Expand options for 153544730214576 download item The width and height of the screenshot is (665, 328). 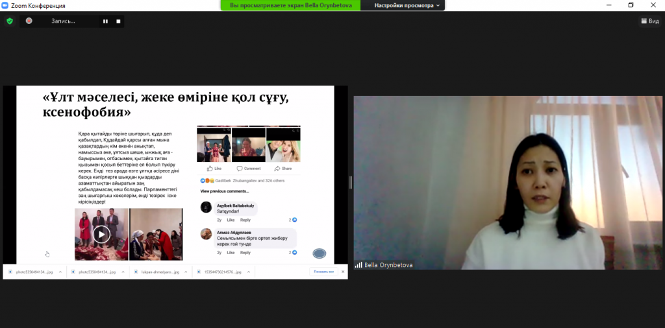[248, 272]
